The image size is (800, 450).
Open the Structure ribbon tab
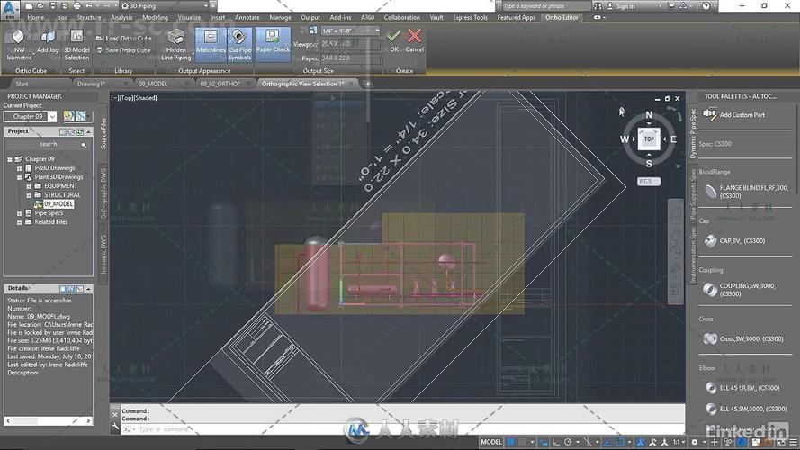(x=89, y=17)
